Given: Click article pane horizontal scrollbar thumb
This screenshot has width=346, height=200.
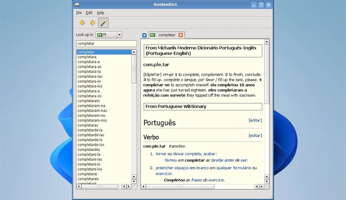Looking at the screenshot, I should 180,186.
